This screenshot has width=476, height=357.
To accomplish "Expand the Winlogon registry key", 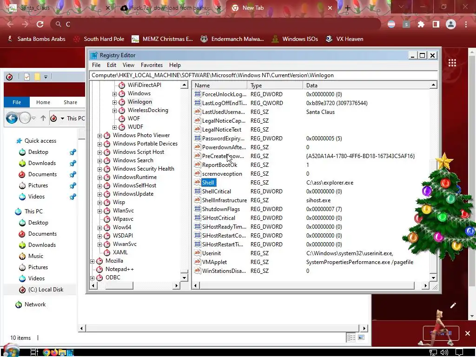I will (114, 102).
